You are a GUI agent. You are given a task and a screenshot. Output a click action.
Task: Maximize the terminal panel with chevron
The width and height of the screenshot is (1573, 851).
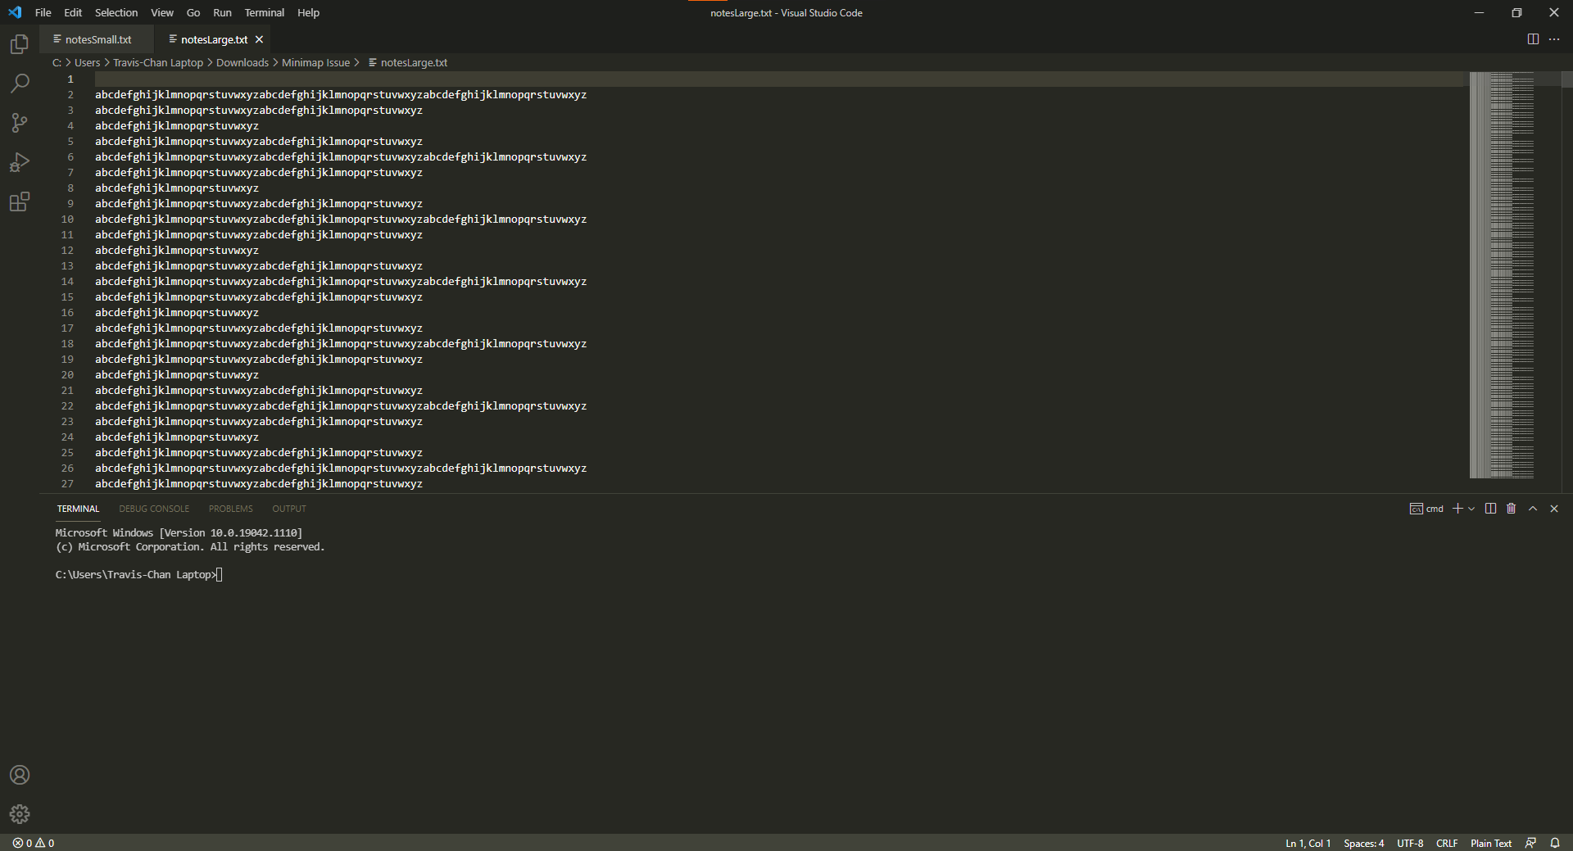click(x=1532, y=509)
